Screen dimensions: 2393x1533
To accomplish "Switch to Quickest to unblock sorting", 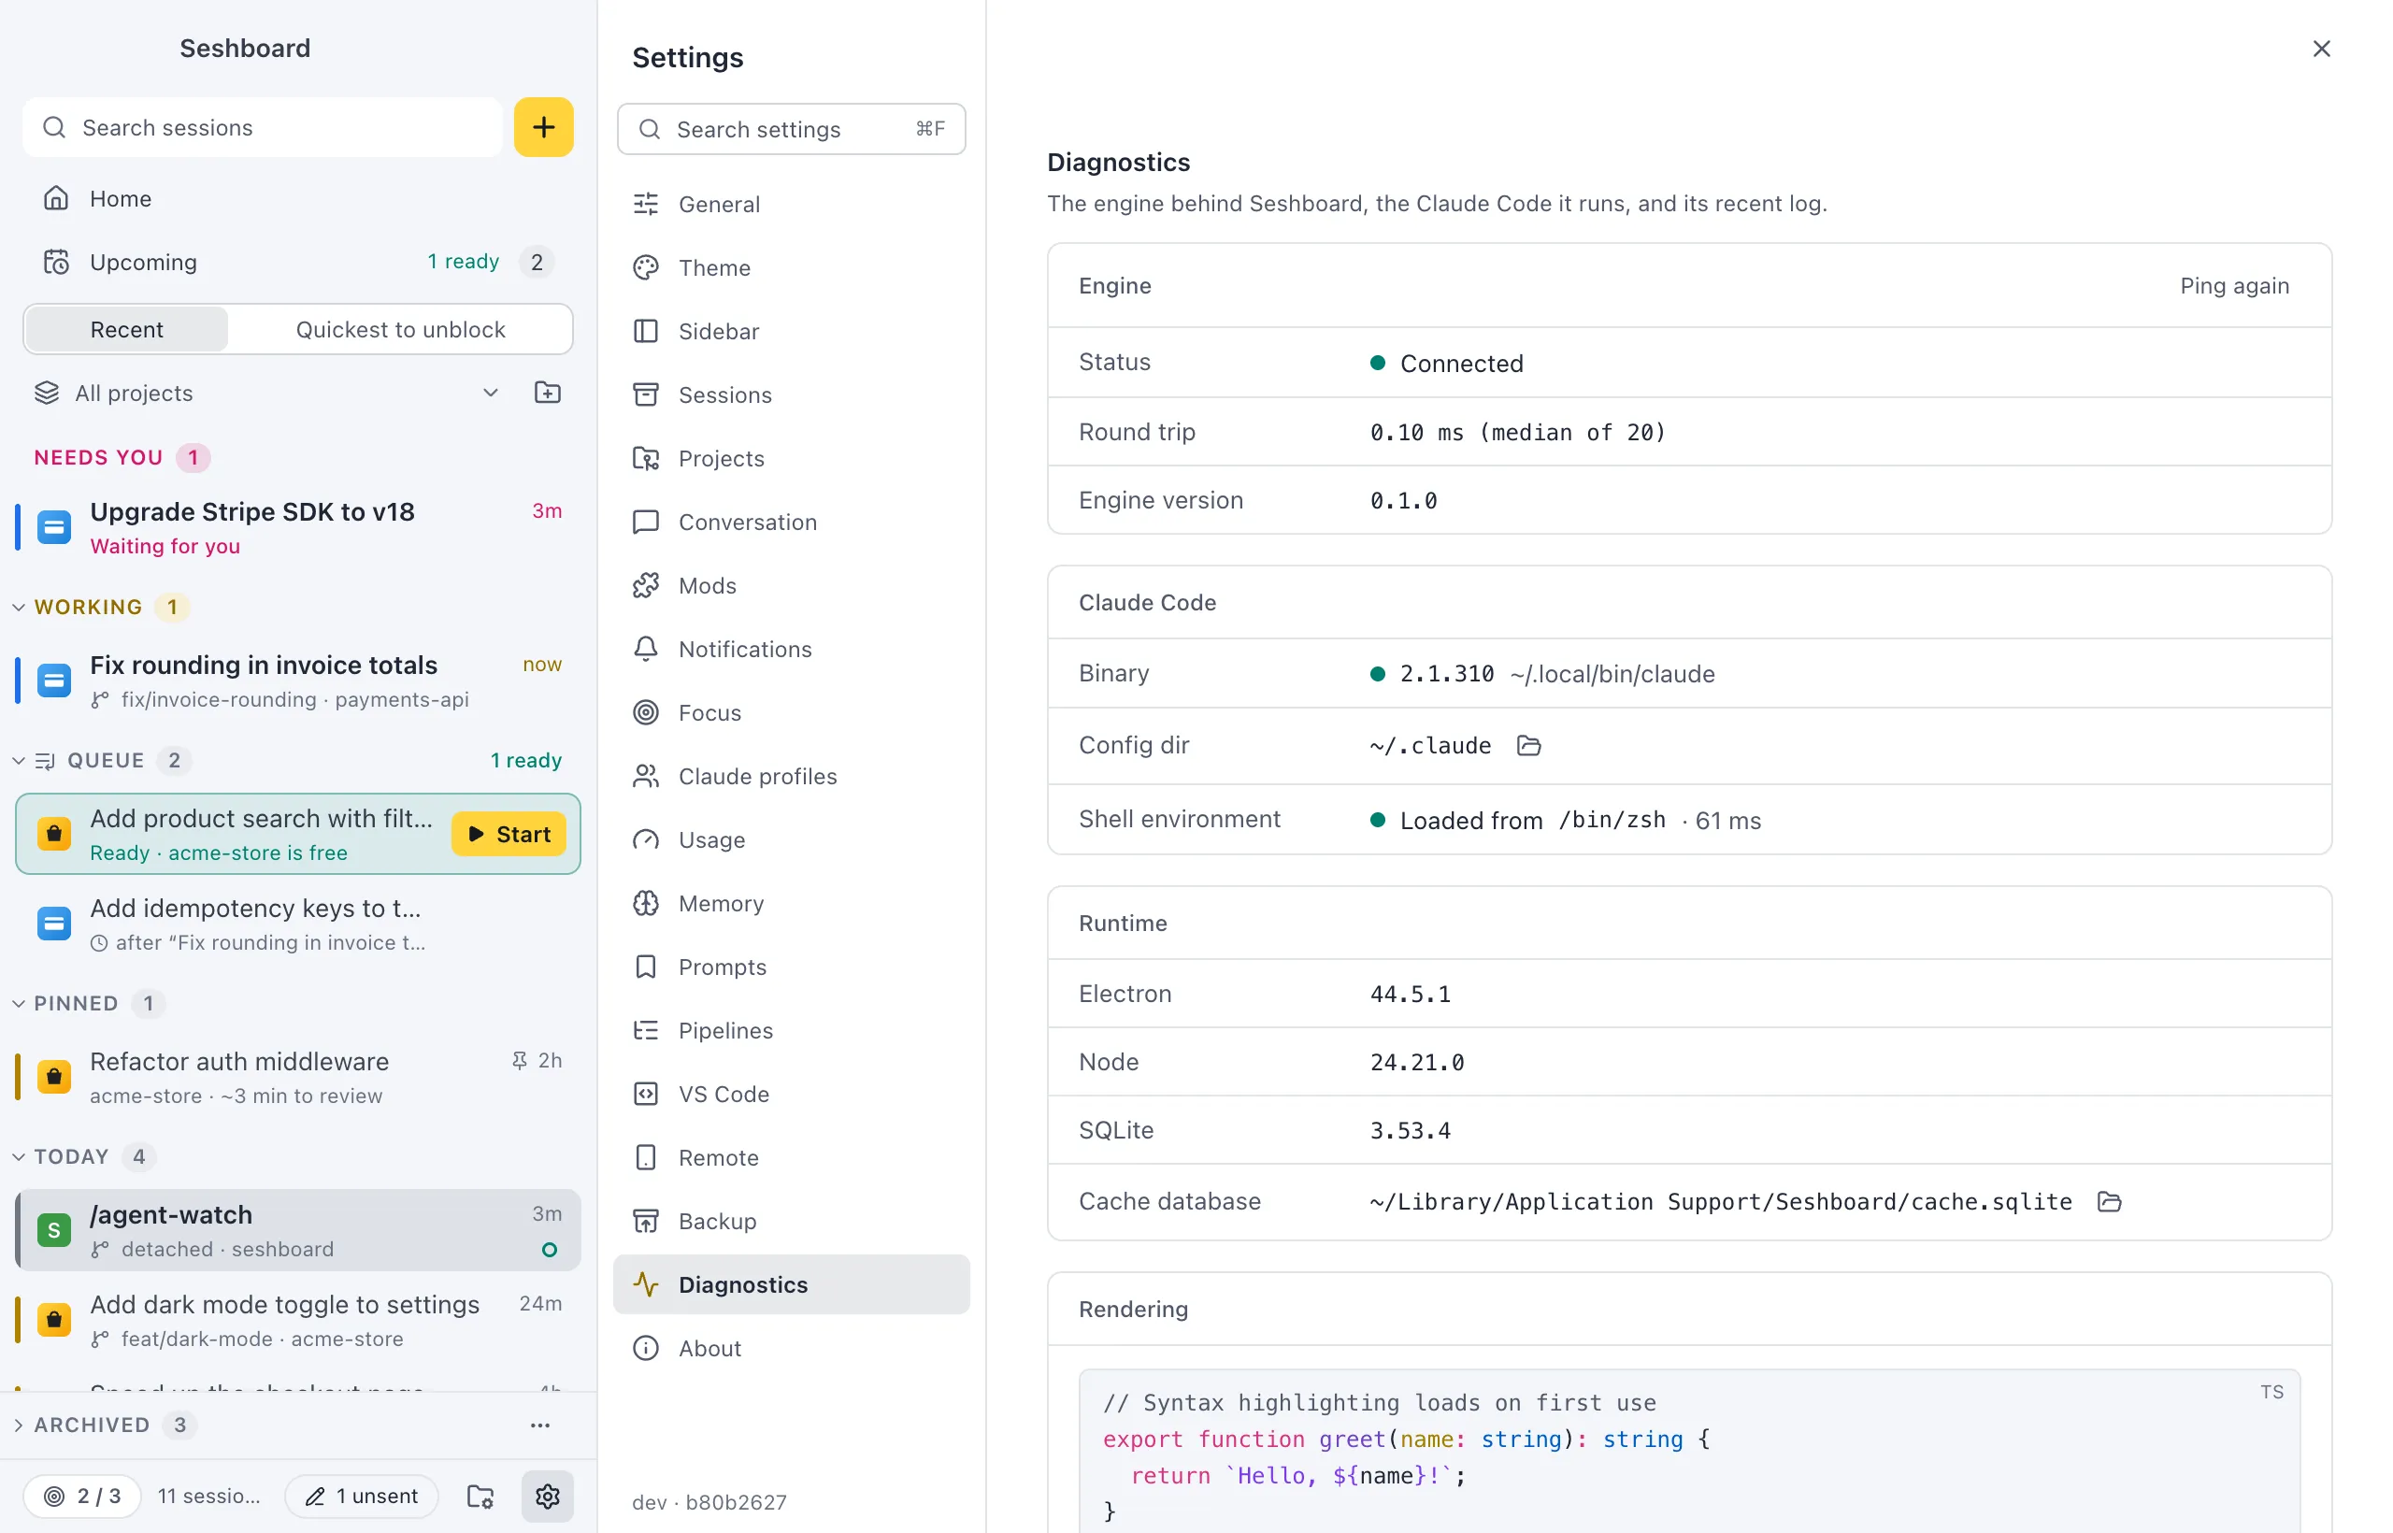I will pyautogui.click(x=400, y=329).
